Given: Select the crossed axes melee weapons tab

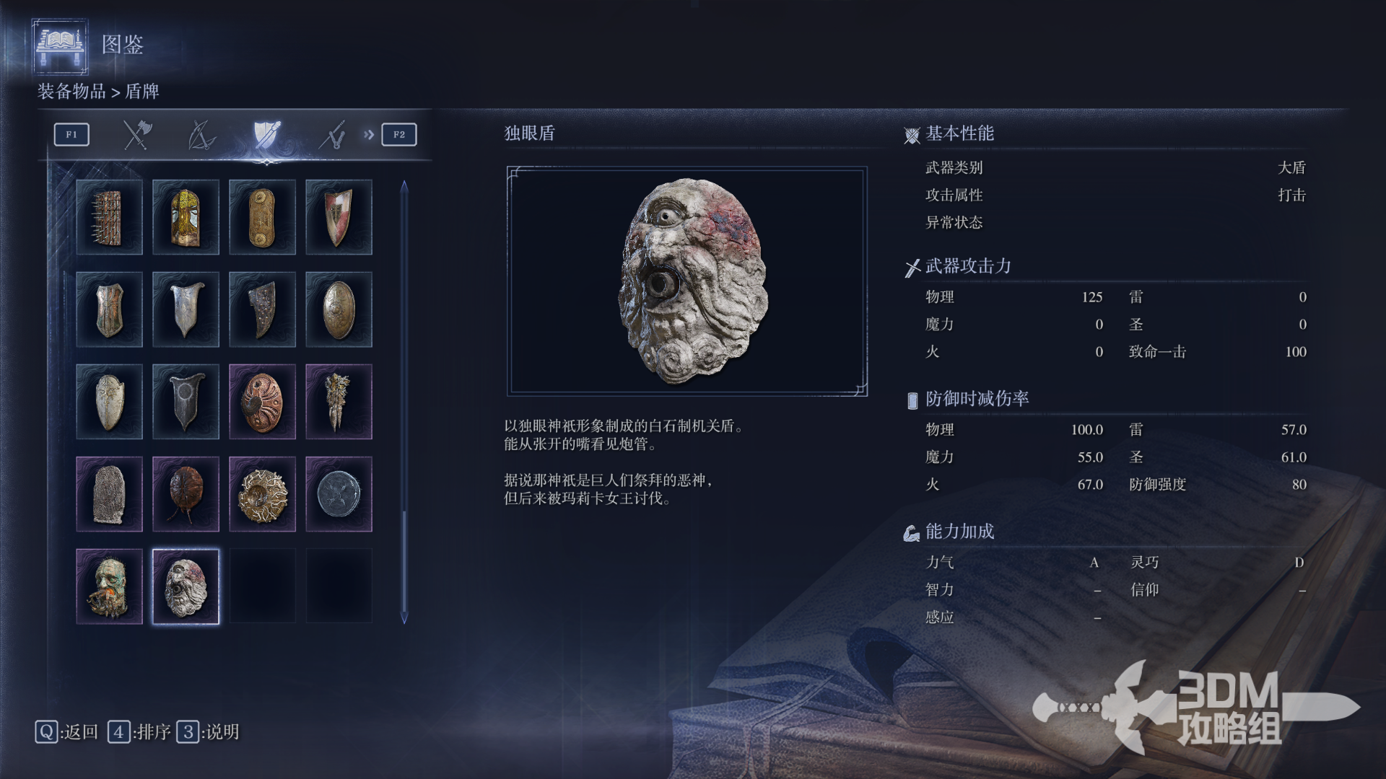Looking at the screenshot, I should click(136, 135).
